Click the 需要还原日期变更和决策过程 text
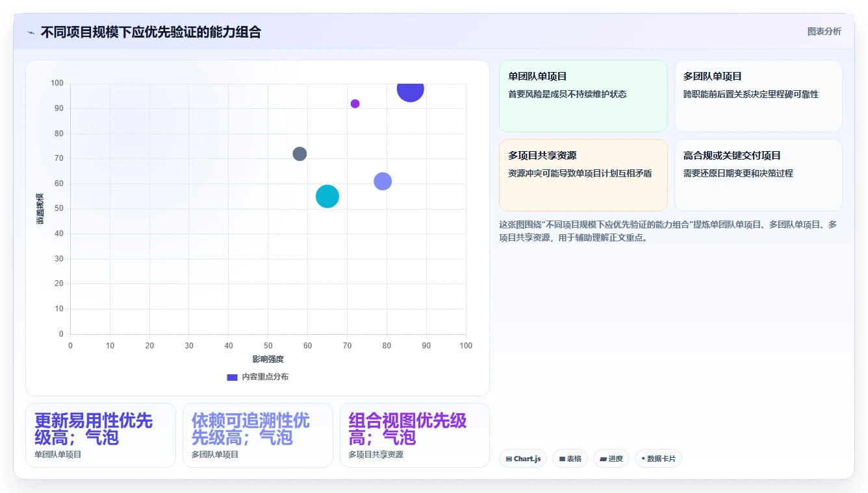 [x=738, y=173]
